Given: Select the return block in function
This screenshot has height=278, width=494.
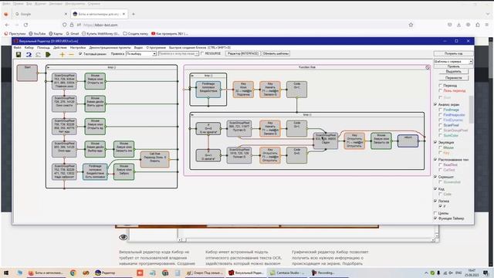Looking at the screenshot, I should pyautogui.click(x=408, y=141).
